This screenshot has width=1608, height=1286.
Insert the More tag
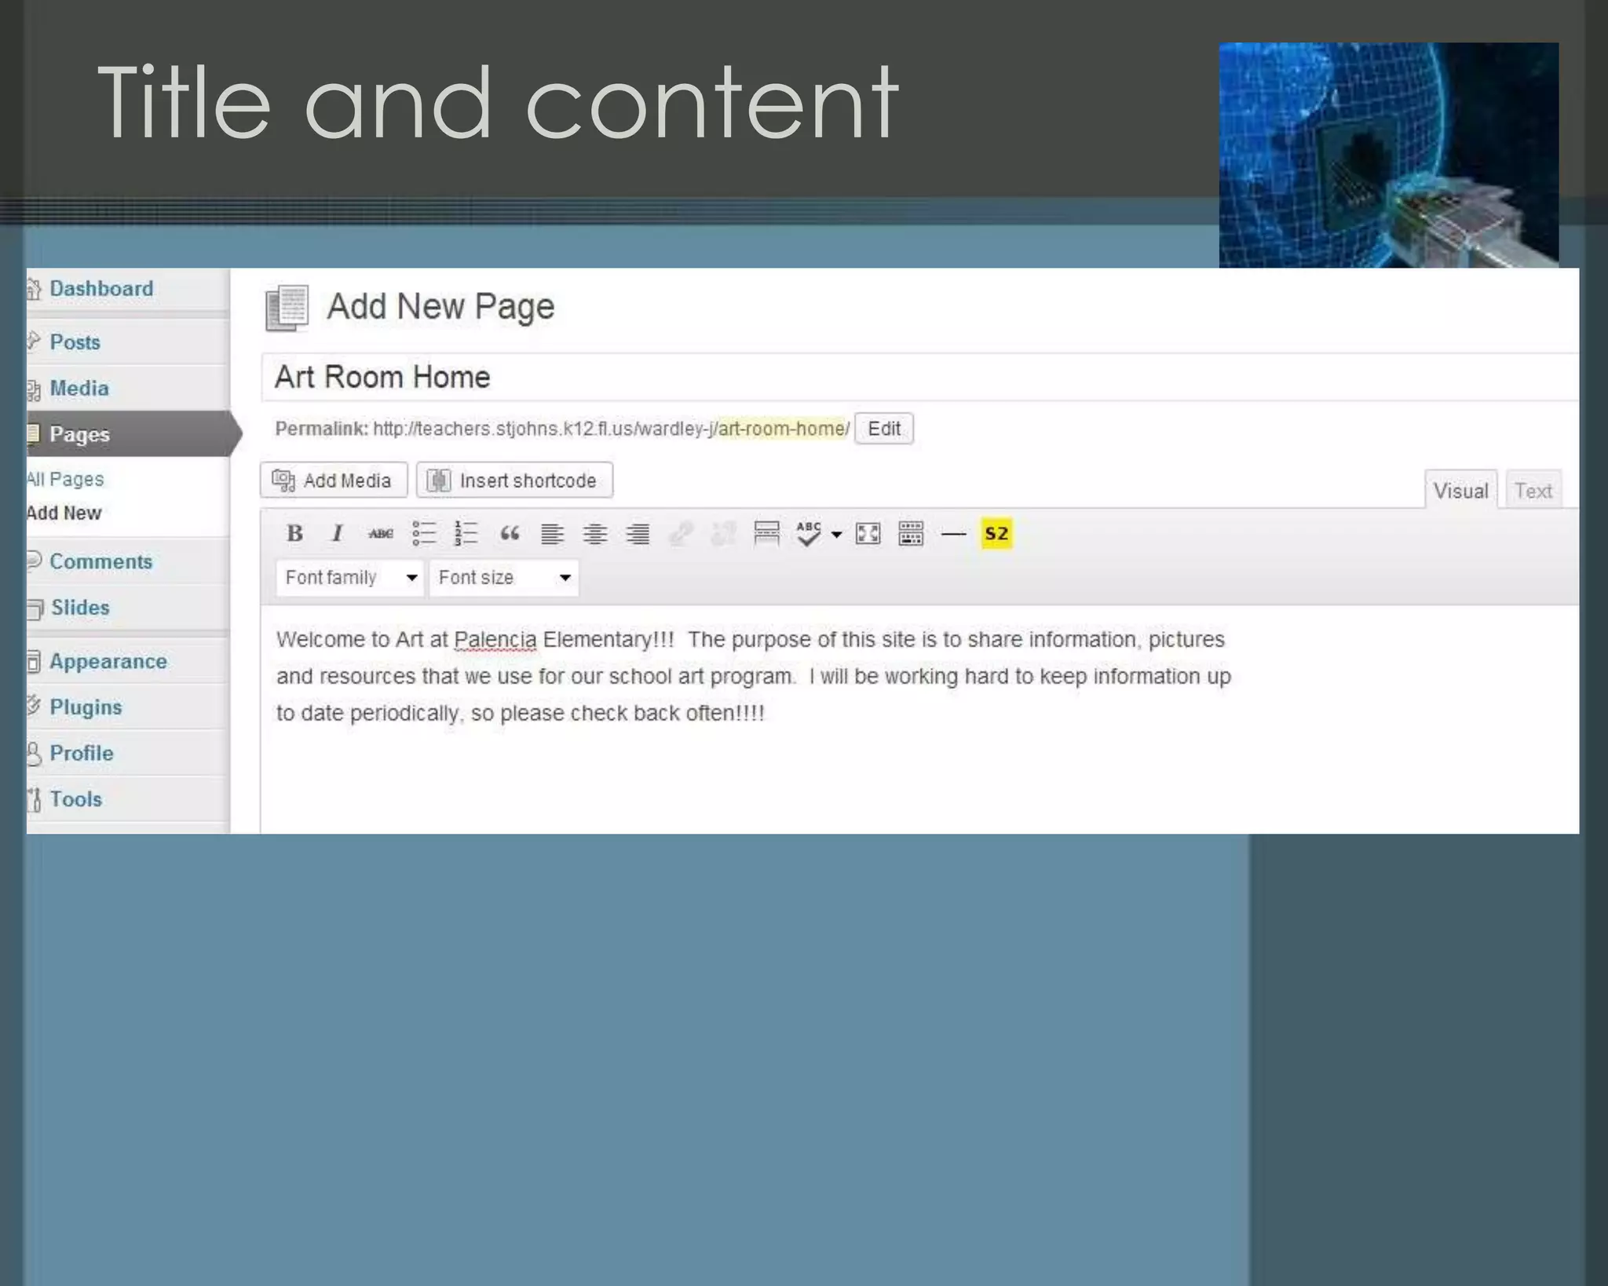point(766,534)
